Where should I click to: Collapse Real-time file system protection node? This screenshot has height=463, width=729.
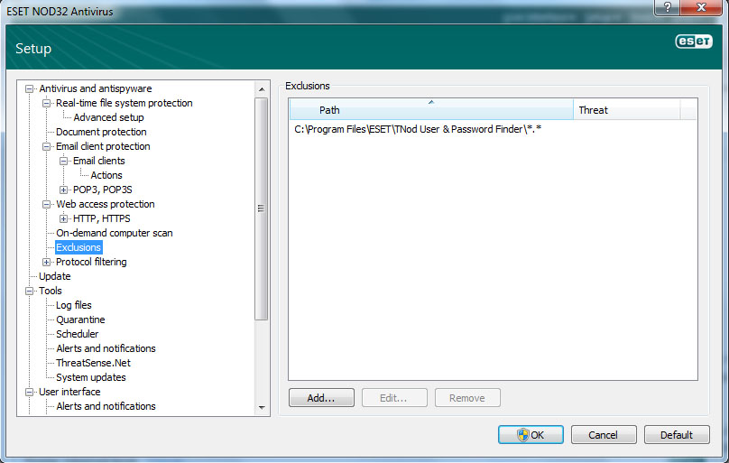(x=47, y=103)
